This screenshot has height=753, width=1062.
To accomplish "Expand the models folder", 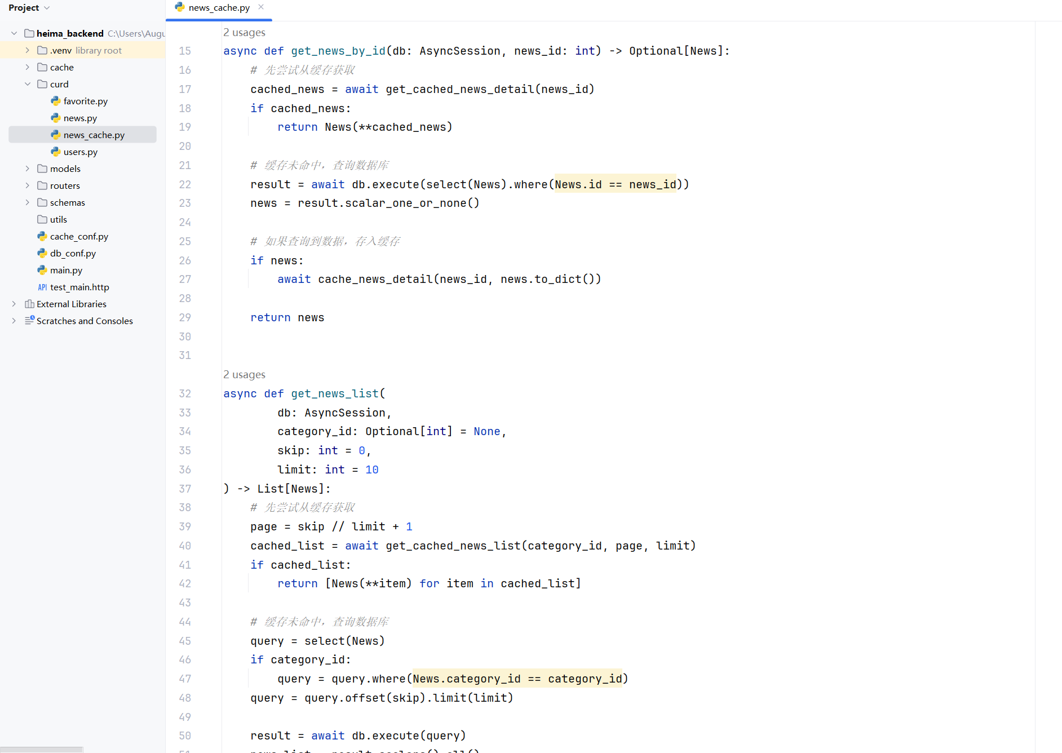I will pyautogui.click(x=27, y=169).
